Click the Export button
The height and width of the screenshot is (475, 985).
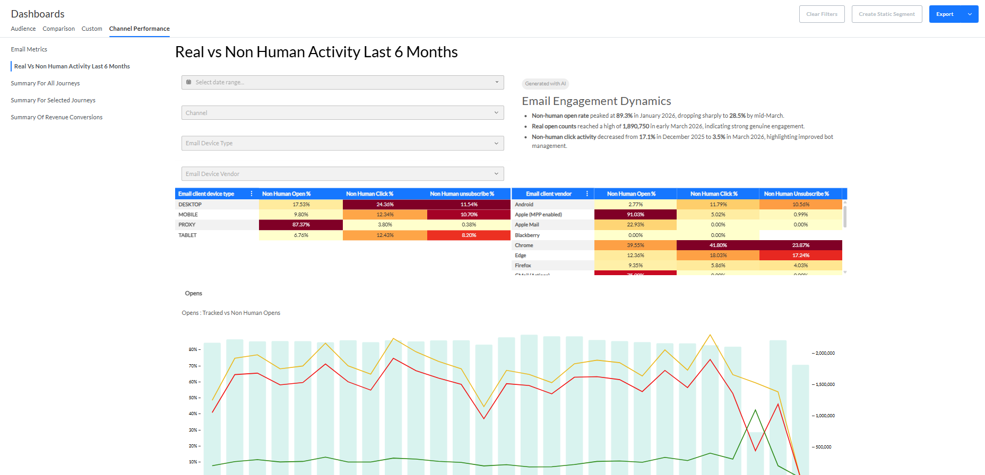coord(945,14)
